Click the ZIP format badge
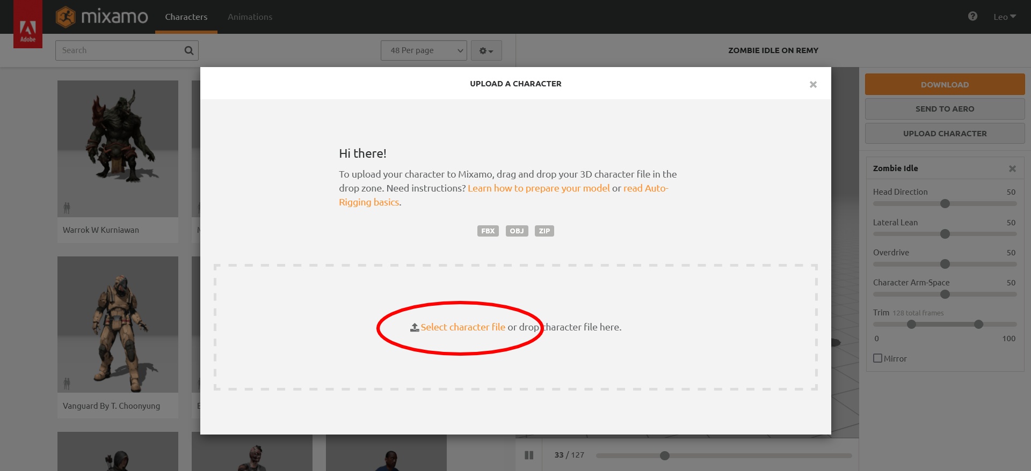Screen dimensions: 1031x471 pos(544,231)
